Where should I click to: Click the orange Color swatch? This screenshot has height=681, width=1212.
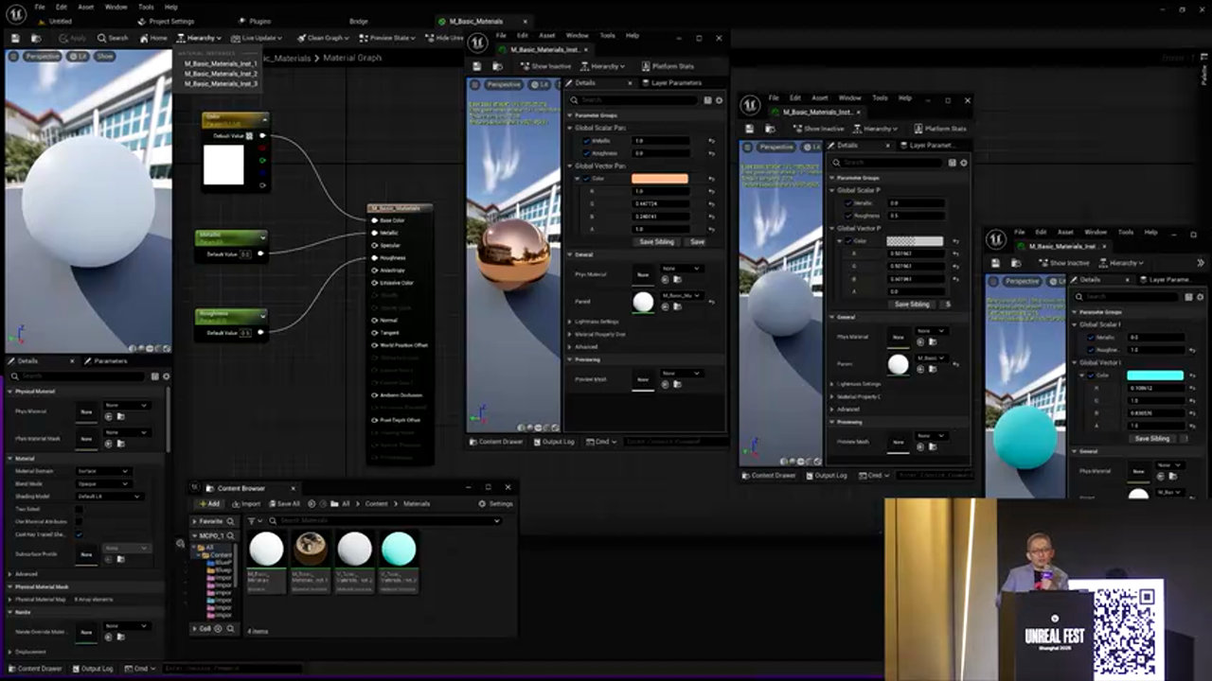[660, 179]
